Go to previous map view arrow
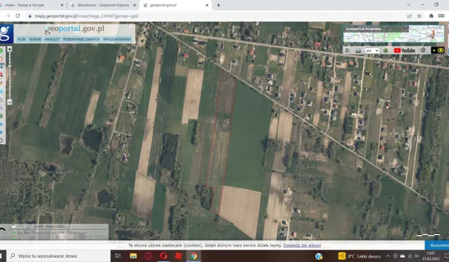This screenshot has width=449, height=262. coord(1,124)
